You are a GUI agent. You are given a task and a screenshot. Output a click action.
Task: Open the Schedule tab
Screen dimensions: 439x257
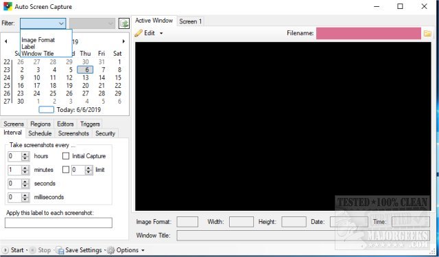[x=40, y=133]
